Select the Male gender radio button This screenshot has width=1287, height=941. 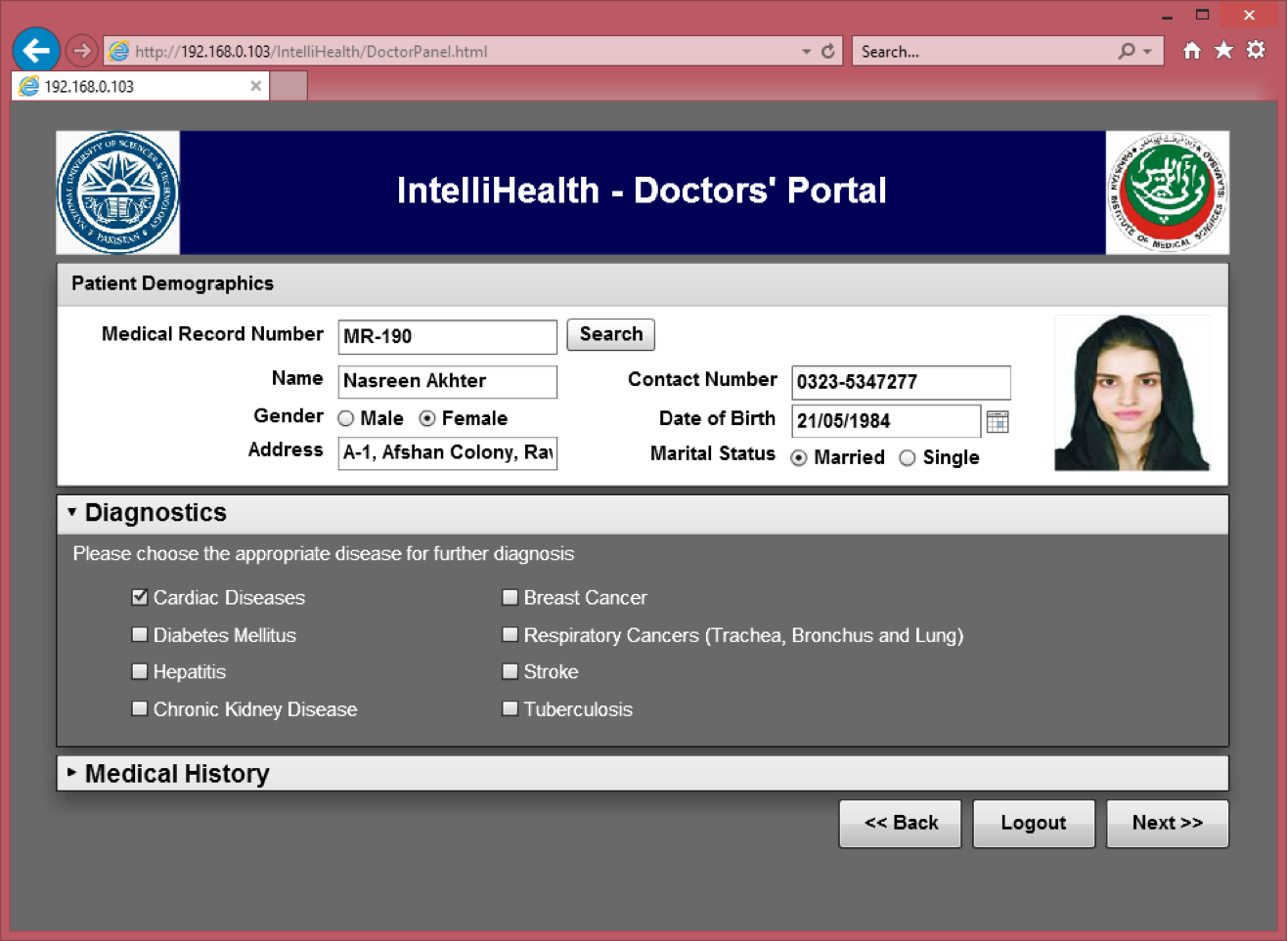[346, 419]
